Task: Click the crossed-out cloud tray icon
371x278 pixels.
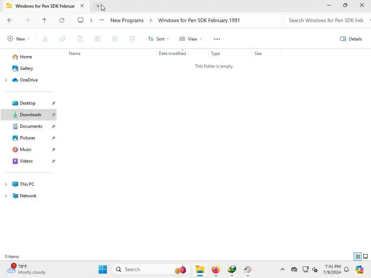Action: click(294, 269)
